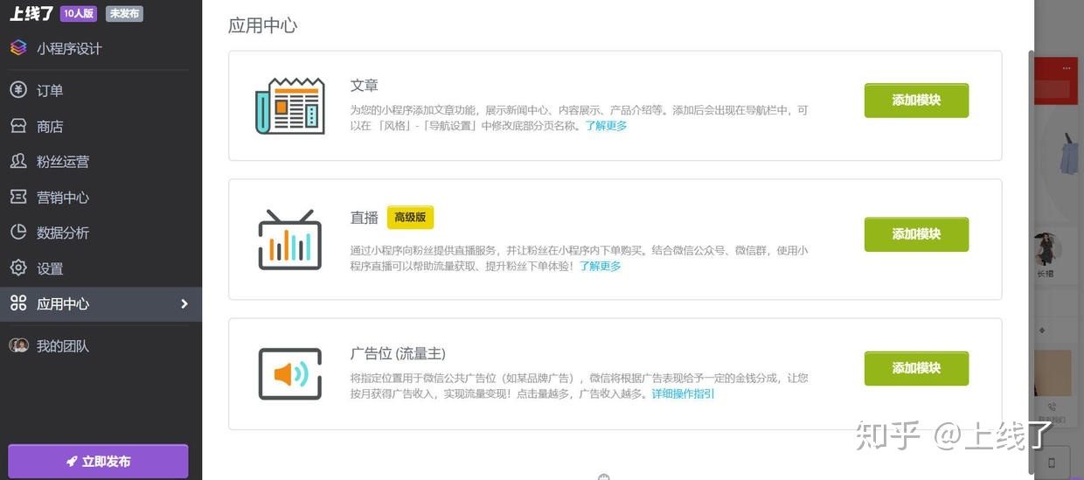Open 我的团队 in the sidebar

click(63, 346)
